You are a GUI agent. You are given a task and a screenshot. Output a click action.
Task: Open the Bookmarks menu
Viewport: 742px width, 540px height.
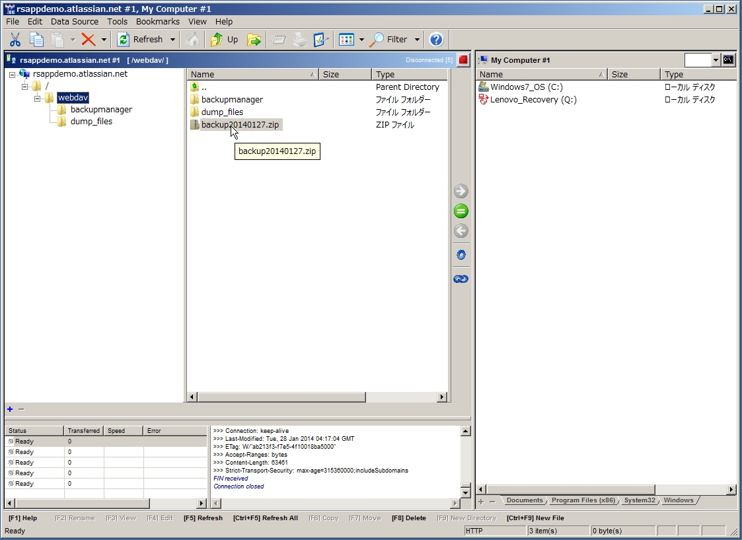click(x=157, y=22)
